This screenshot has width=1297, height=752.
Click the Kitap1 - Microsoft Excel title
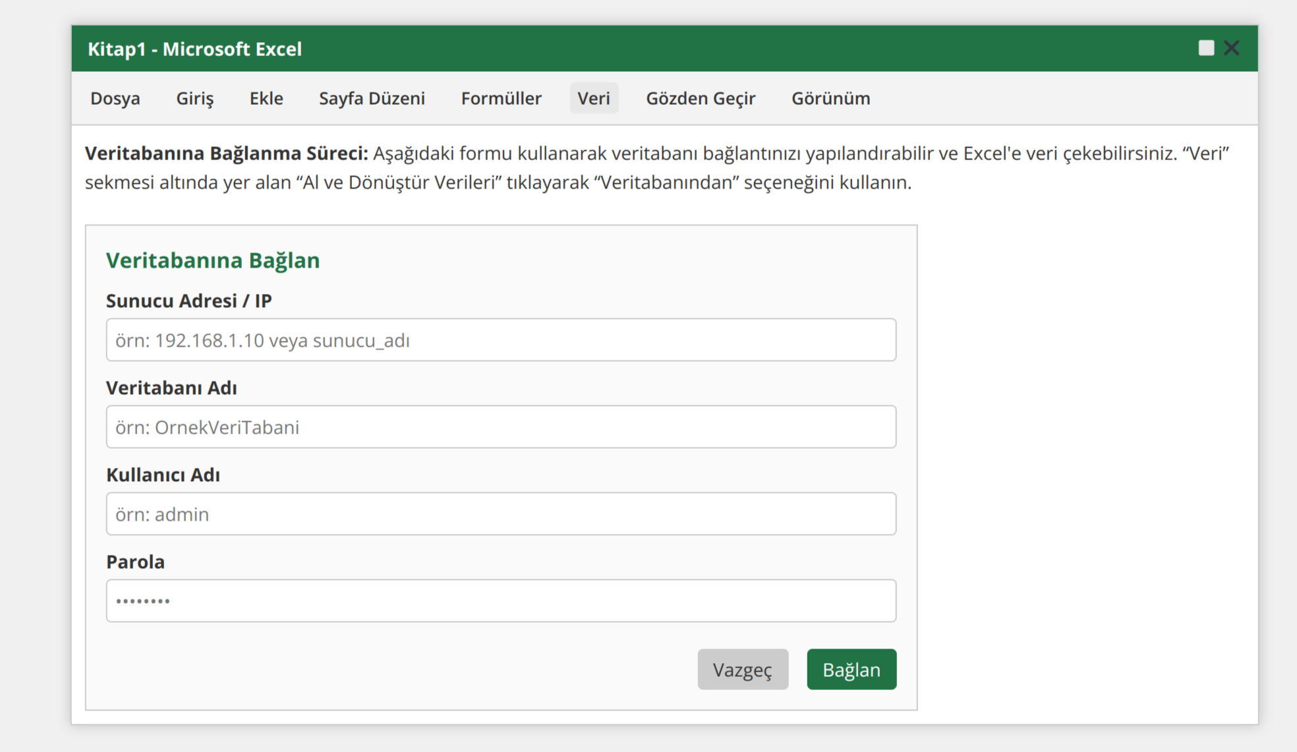(x=196, y=49)
